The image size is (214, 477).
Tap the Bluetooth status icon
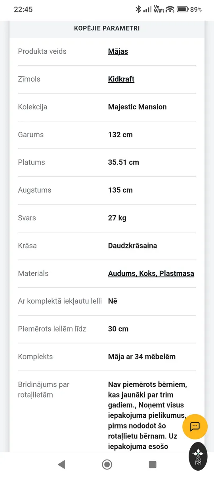138,9
